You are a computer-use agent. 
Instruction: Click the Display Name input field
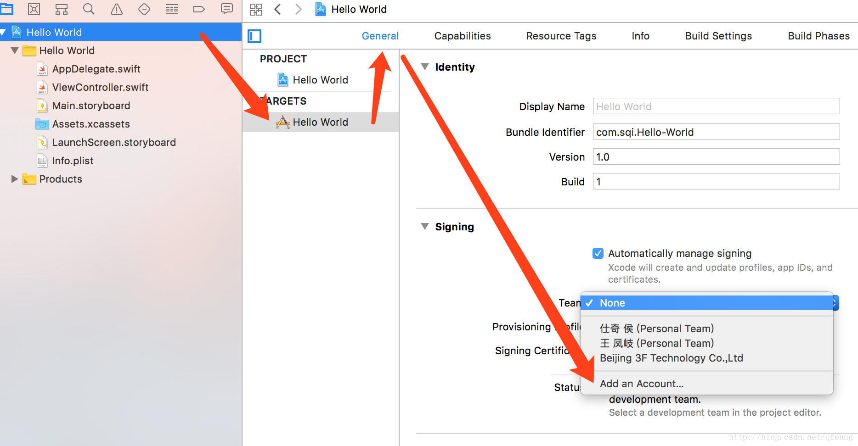coord(716,106)
